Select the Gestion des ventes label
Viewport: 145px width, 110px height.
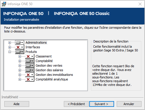[49, 65]
